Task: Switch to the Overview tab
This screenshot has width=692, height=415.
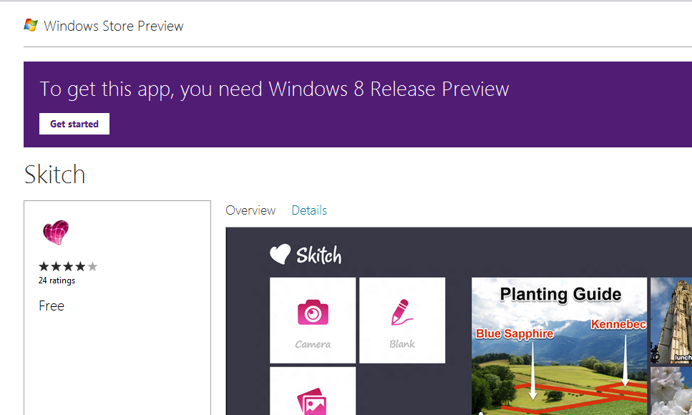Action: click(x=250, y=210)
